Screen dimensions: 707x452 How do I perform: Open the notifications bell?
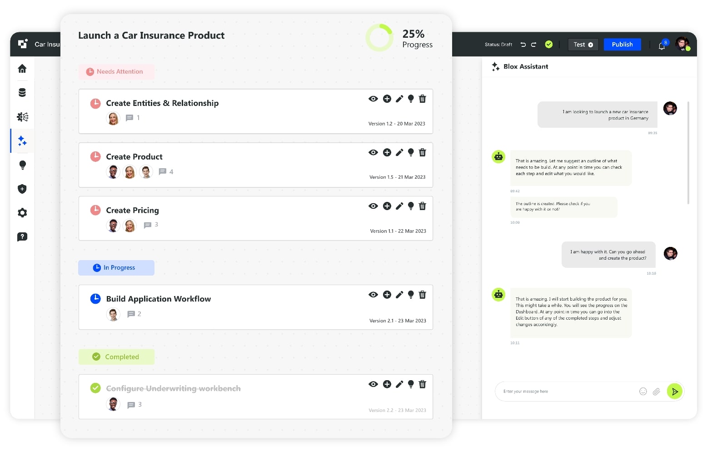click(662, 45)
